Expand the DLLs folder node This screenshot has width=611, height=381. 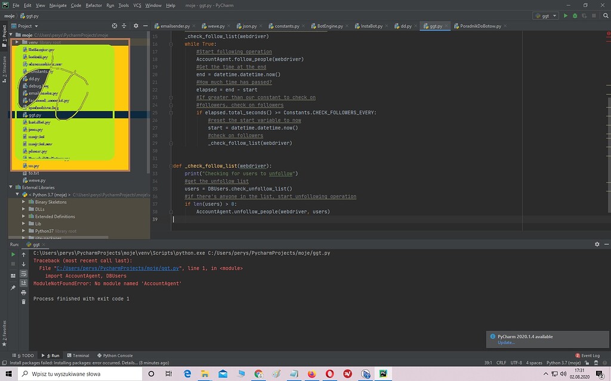coord(23,209)
